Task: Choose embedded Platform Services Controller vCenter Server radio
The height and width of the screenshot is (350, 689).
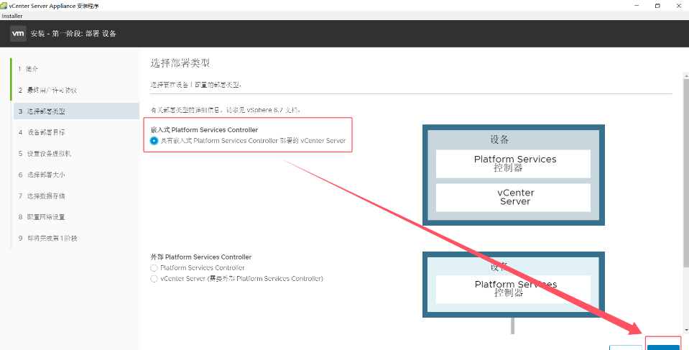Action: (x=154, y=141)
